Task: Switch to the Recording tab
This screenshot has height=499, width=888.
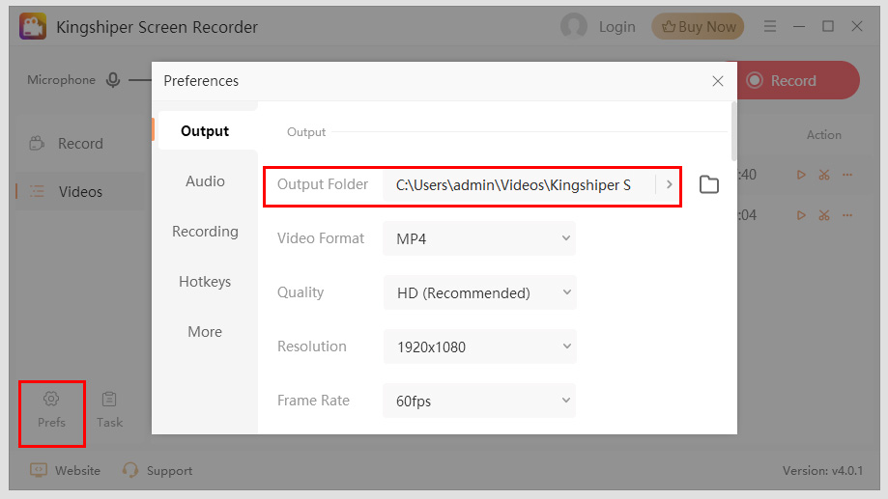Action: [205, 232]
